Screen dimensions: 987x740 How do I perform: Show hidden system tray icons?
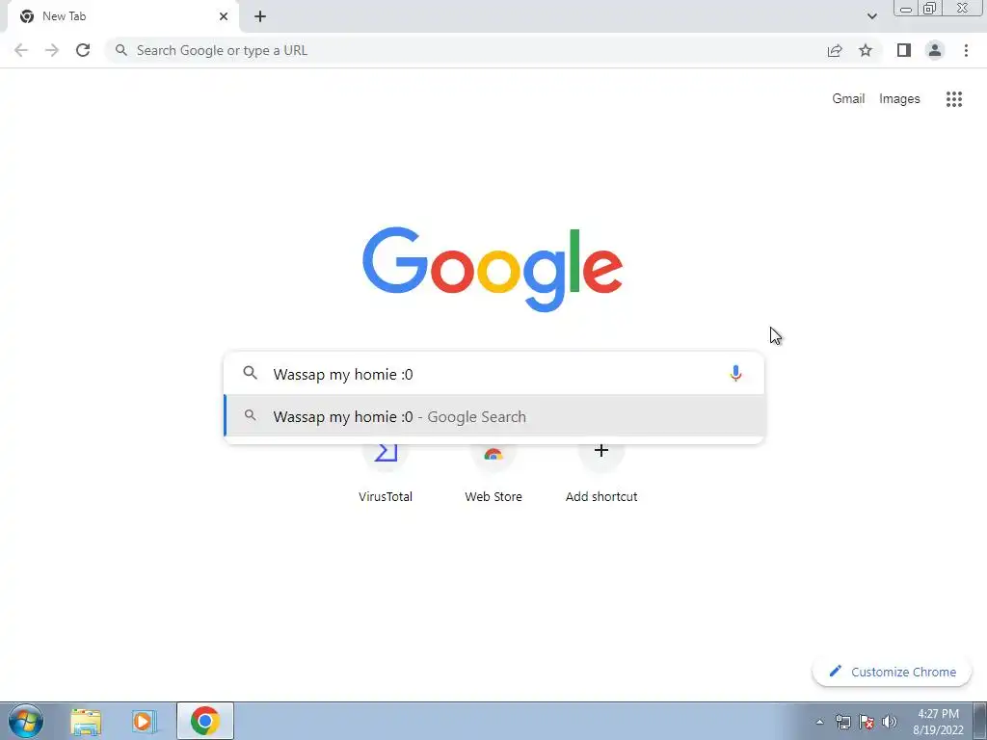tap(819, 722)
